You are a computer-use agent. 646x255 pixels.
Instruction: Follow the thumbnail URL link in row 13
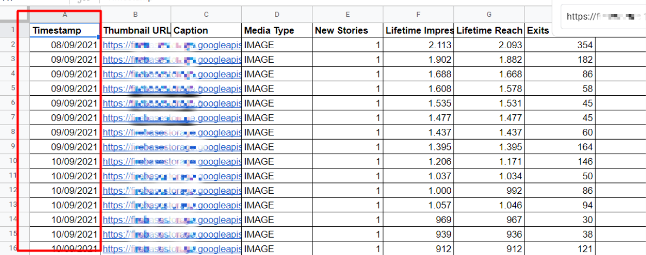[136, 205]
